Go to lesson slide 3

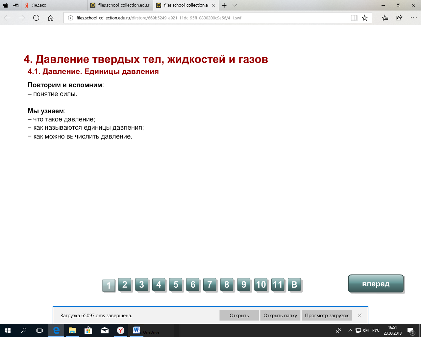[x=142, y=284]
